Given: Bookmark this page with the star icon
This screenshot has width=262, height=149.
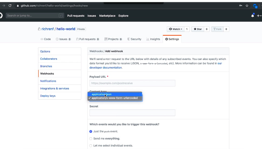Looking at the screenshot, I should (247, 5).
